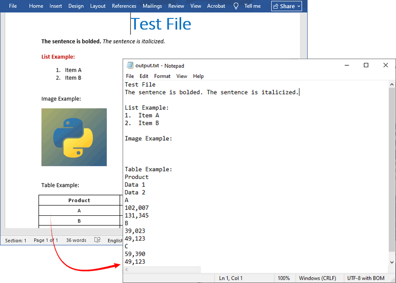Click the Python logo image in the document
Screen dimensions: 396x283
74,137
